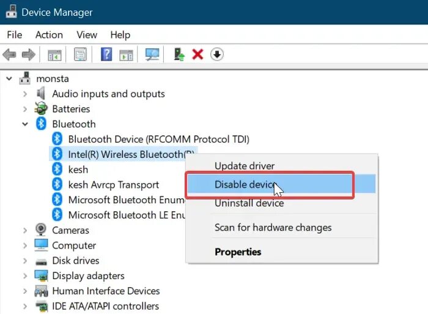
Task: Select Microsoft Bluetooth LE Enumerator label
Action: click(127, 215)
